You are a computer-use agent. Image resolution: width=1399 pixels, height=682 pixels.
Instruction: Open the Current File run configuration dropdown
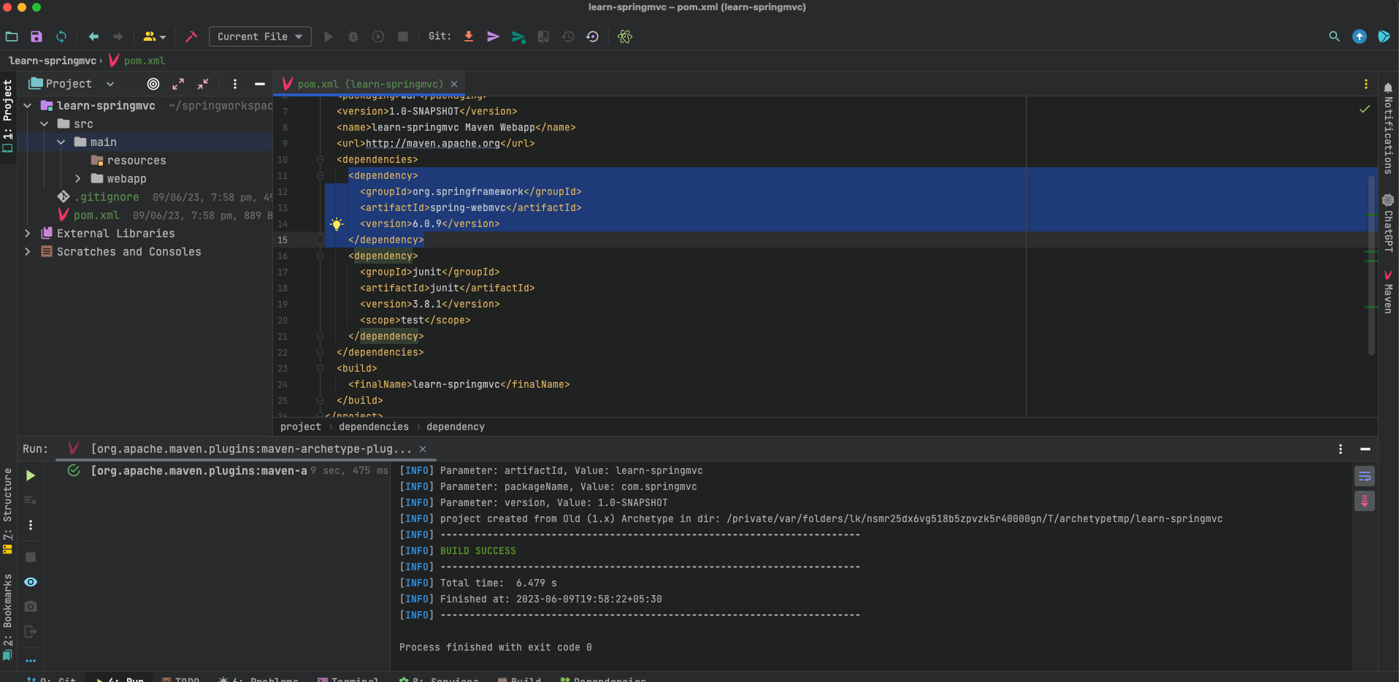pyautogui.click(x=260, y=37)
